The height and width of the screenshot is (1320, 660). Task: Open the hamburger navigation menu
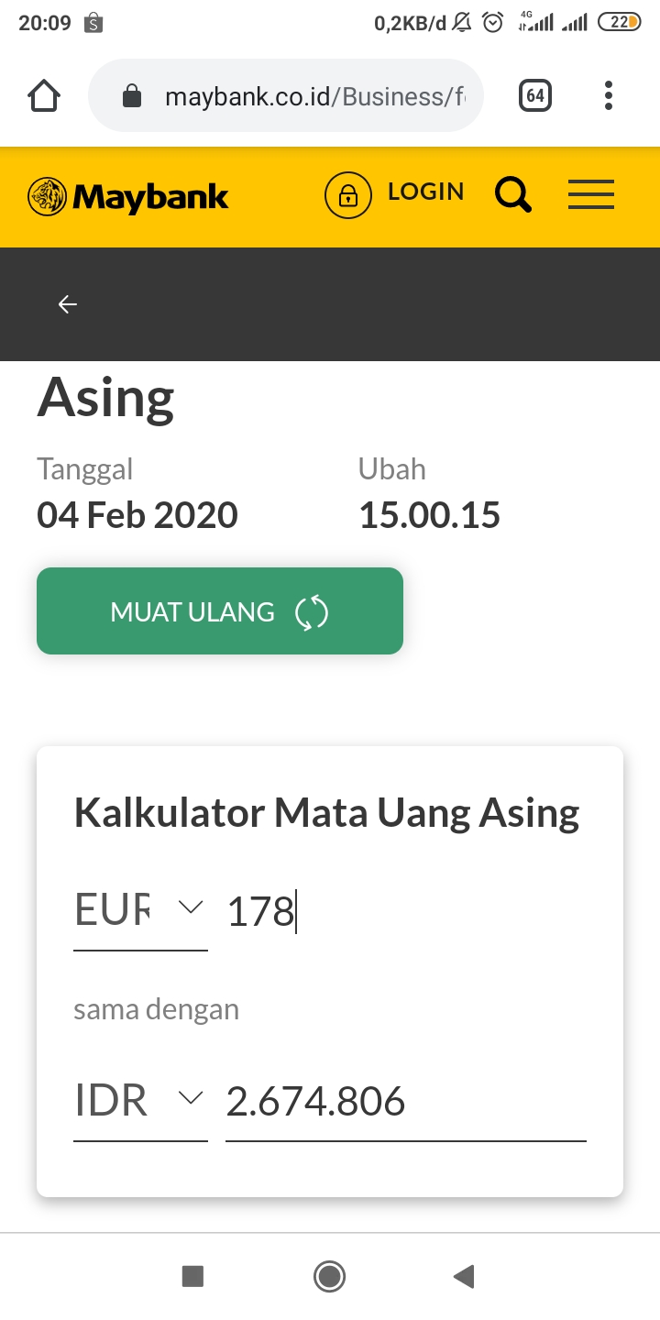pyautogui.click(x=591, y=194)
